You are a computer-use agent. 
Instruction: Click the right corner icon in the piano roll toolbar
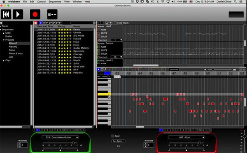coord(244,70)
